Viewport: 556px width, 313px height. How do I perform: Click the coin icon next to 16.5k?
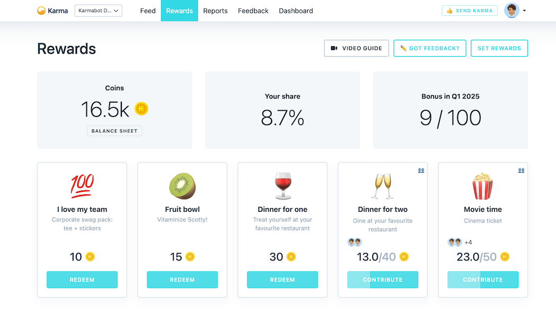click(141, 109)
